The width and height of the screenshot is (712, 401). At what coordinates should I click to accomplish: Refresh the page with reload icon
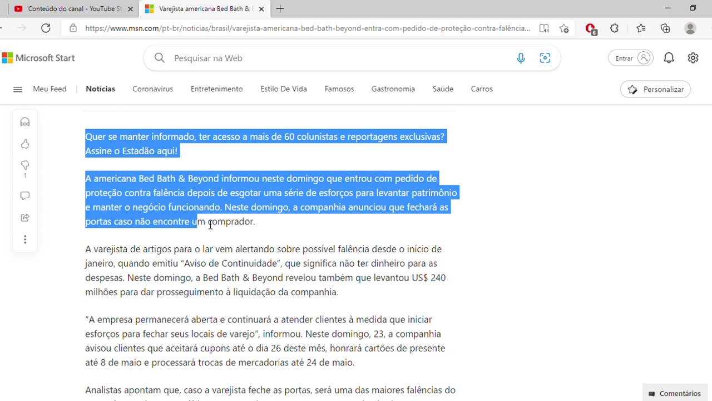coord(46,28)
